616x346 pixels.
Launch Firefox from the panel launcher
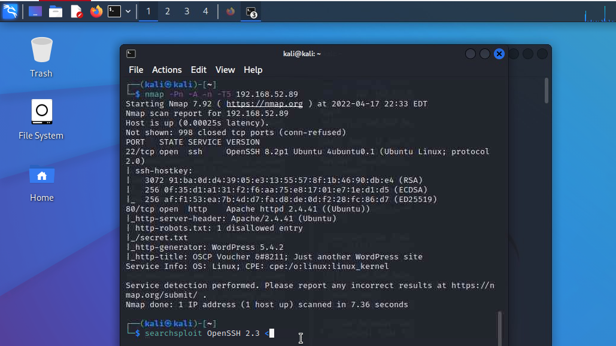coord(96,11)
